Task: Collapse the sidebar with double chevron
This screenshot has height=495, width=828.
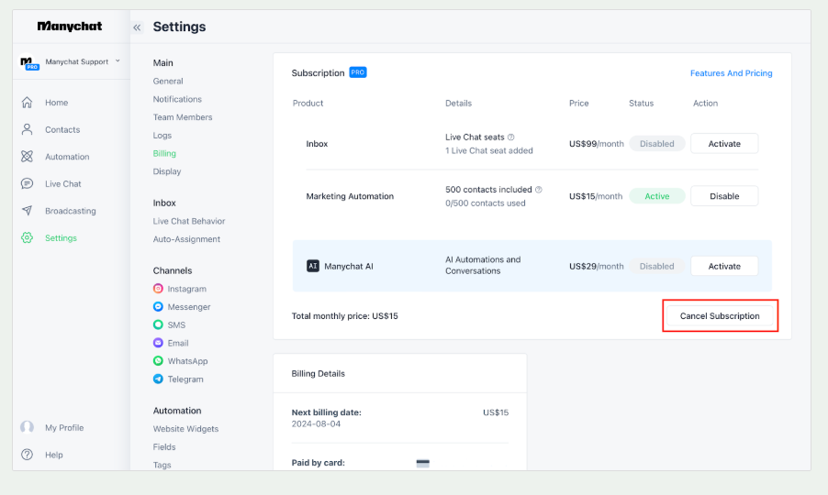Action: [137, 27]
